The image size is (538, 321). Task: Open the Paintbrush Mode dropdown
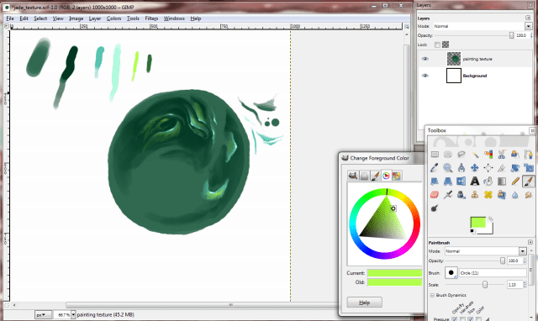(x=522, y=251)
